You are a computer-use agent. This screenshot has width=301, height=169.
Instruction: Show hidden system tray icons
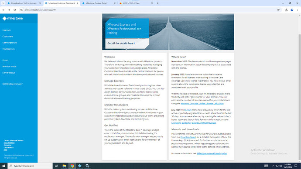(273, 166)
